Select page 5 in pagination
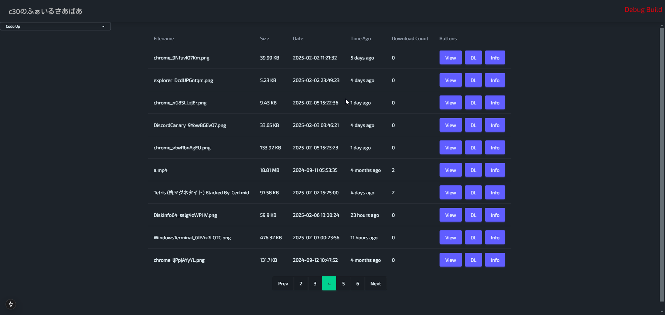The image size is (665, 315). click(x=343, y=284)
